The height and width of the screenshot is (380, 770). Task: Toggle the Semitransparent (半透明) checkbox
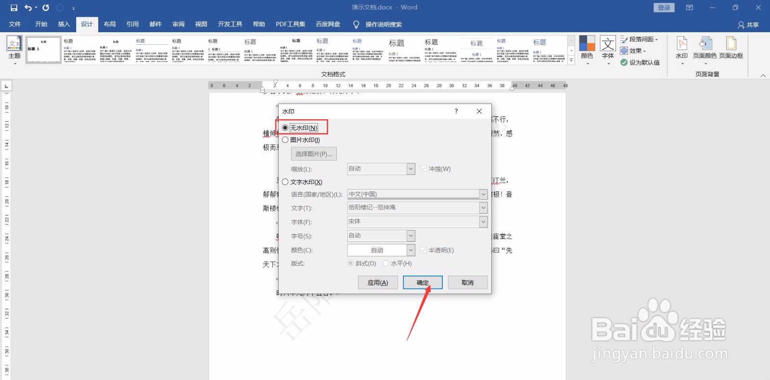coord(423,250)
